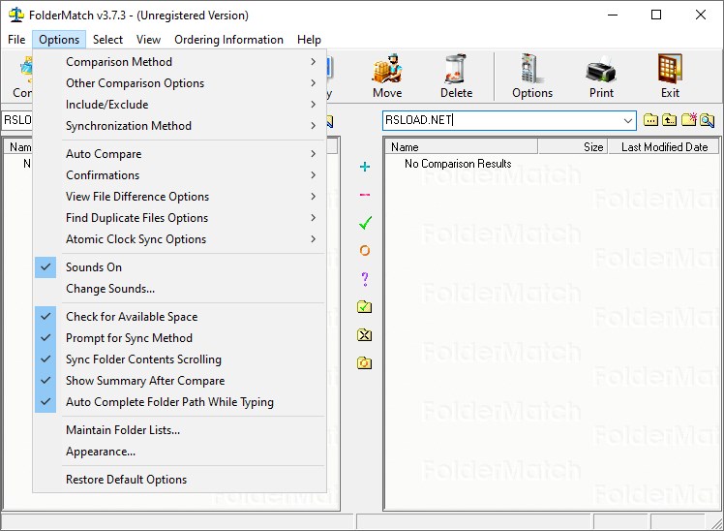Click the Exit toolbar icon
Viewport: 724px width, 531px height.
[670, 76]
